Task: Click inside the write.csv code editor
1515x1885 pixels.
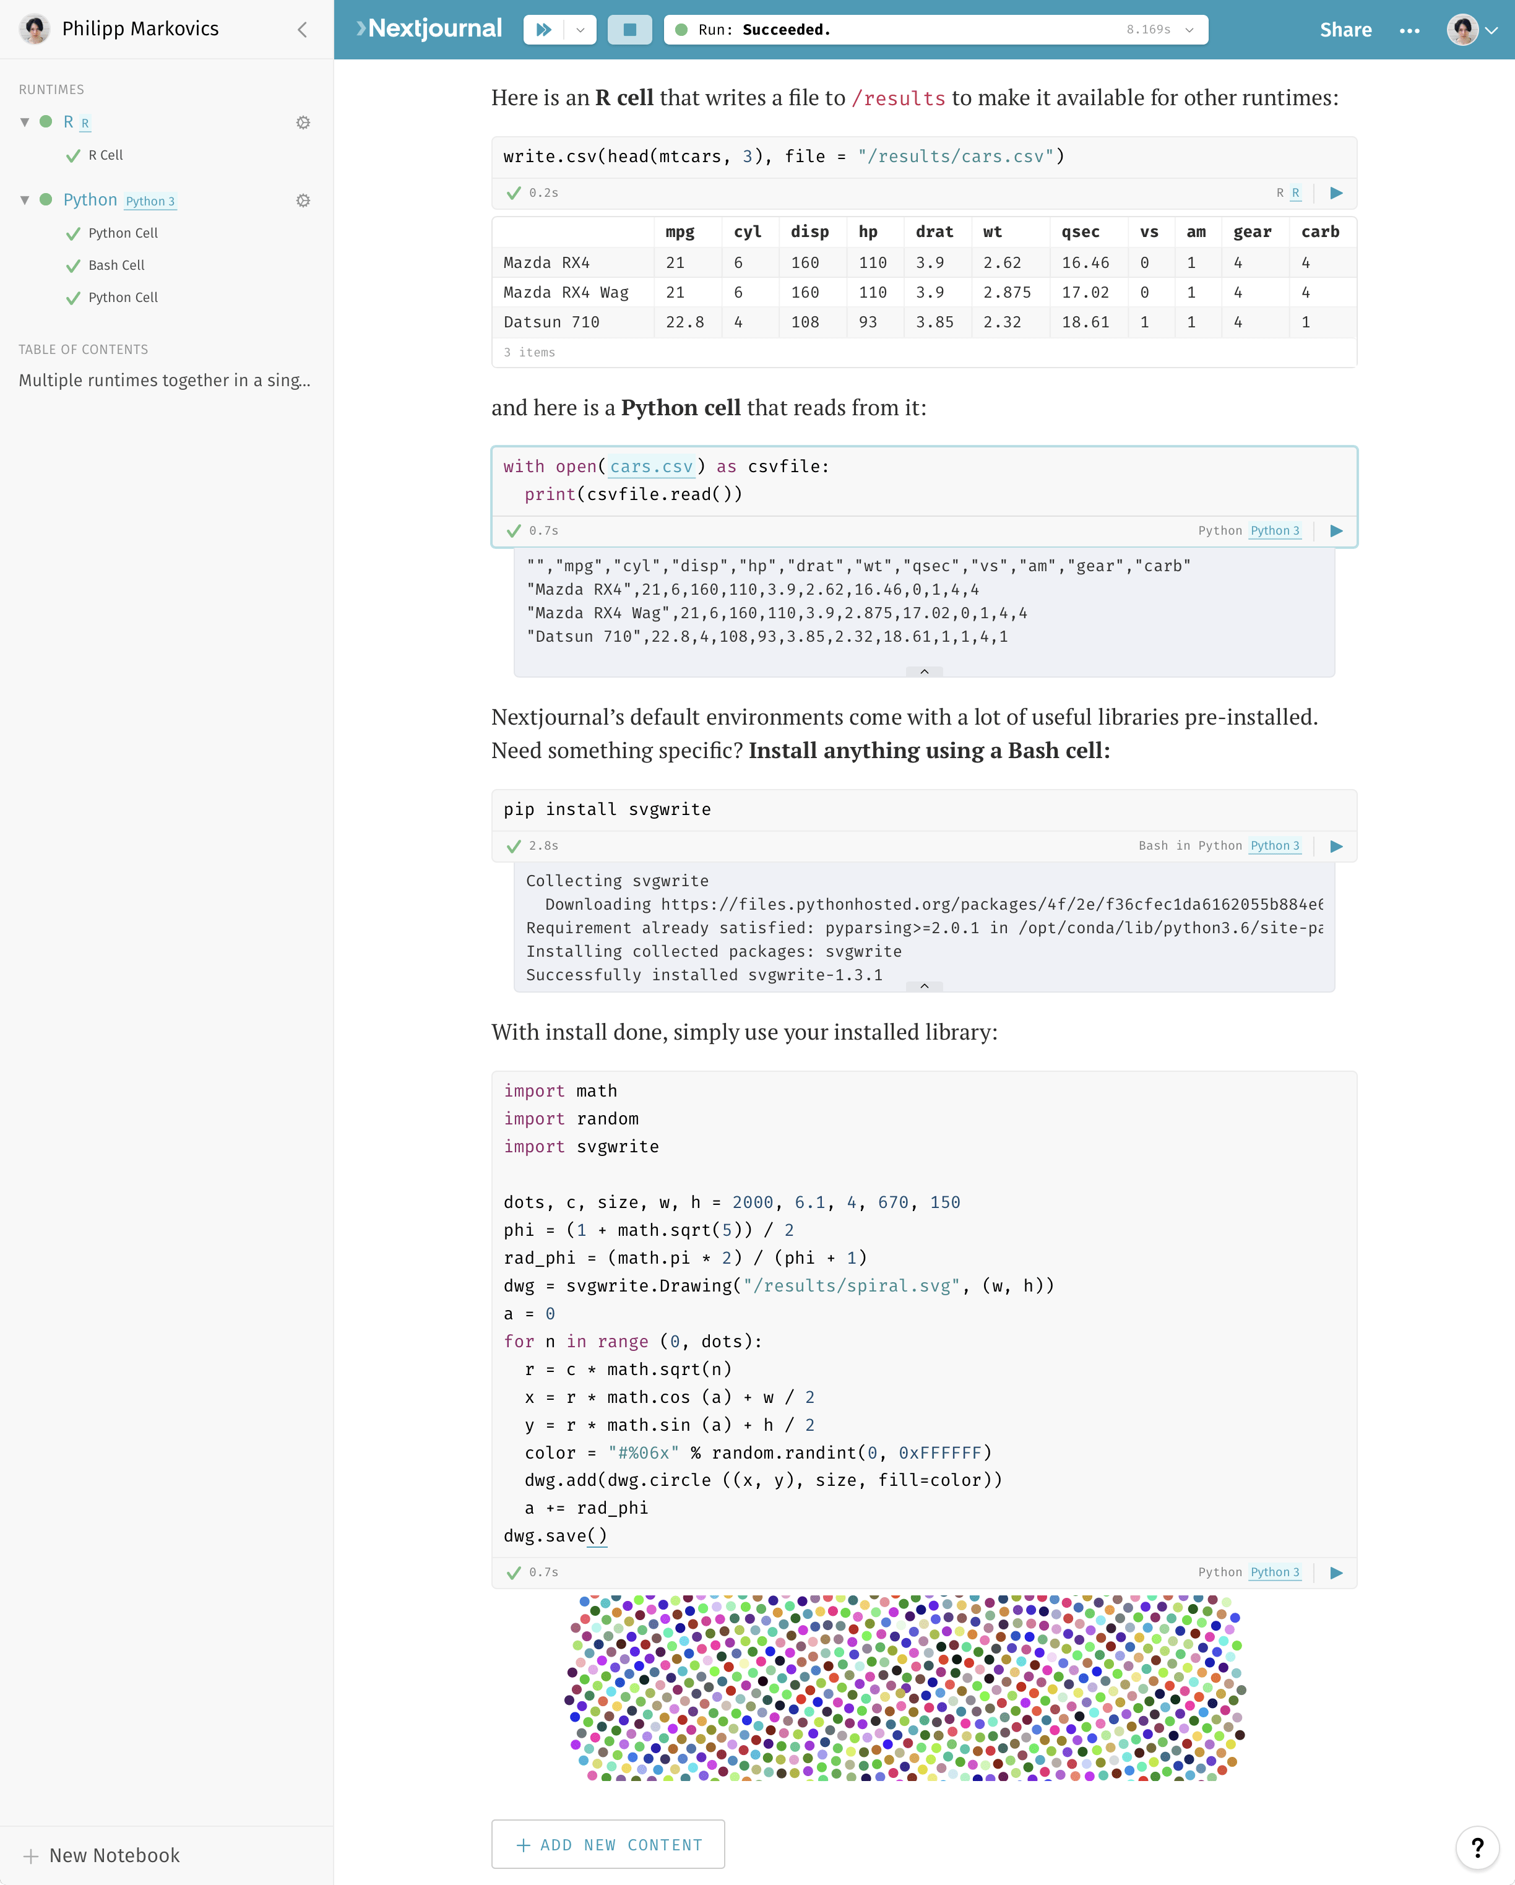Action: pyautogui.click(x=924, y=157)
